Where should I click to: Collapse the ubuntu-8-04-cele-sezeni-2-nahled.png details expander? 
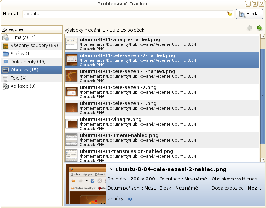(x=112, y=169)
